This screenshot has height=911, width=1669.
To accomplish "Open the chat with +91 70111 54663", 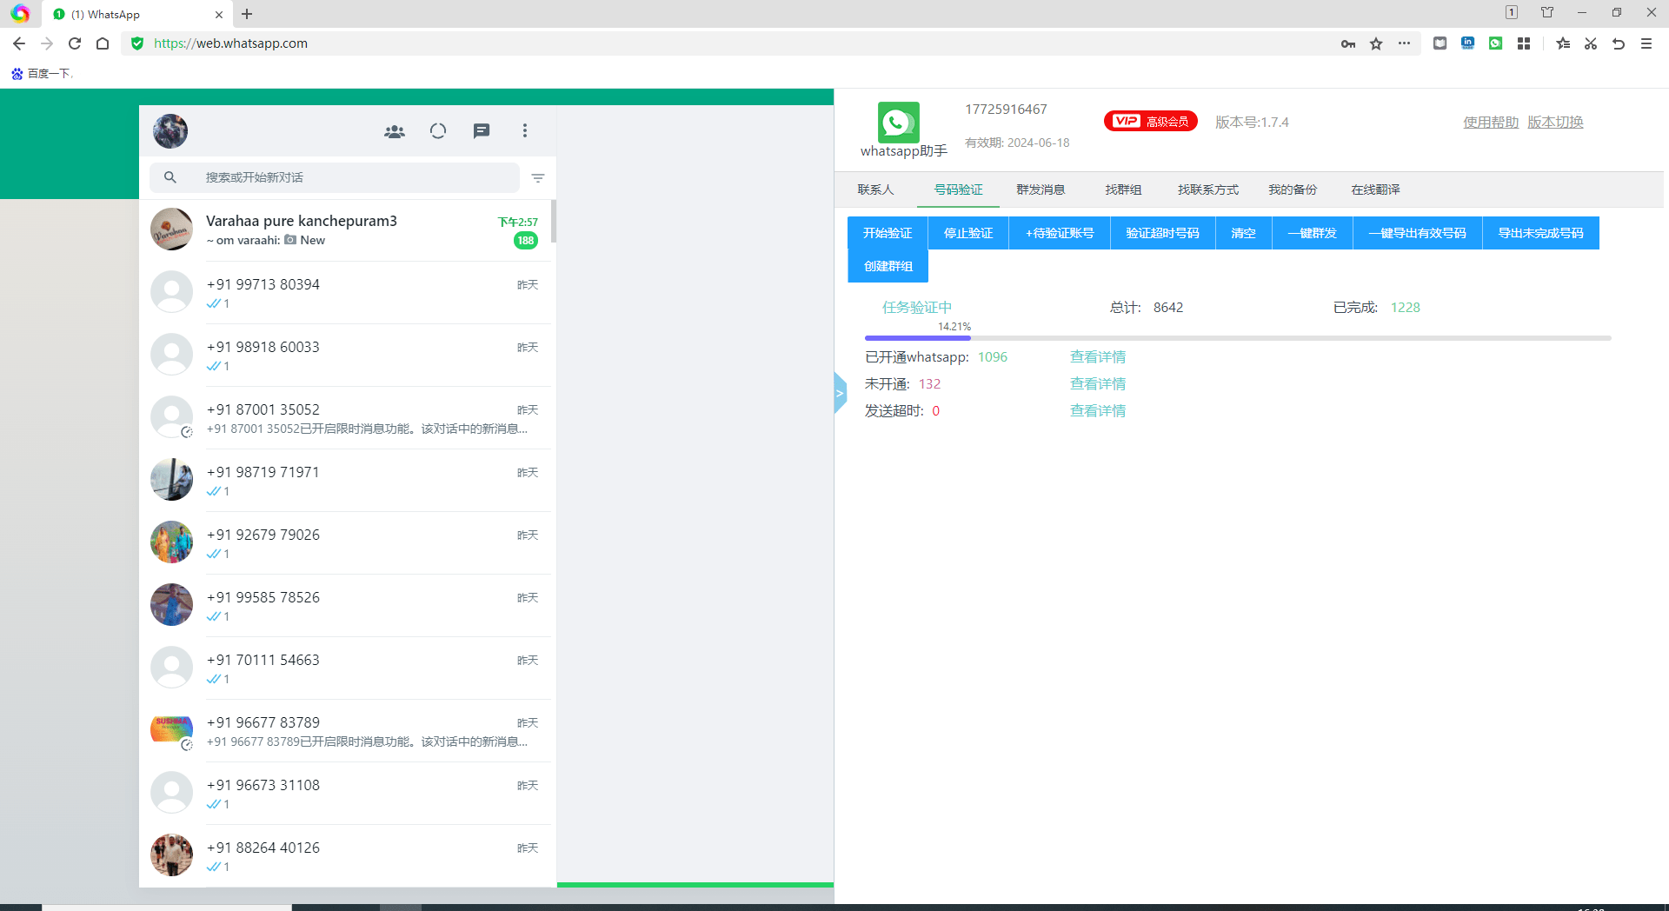I will click(x=348, y=668).
